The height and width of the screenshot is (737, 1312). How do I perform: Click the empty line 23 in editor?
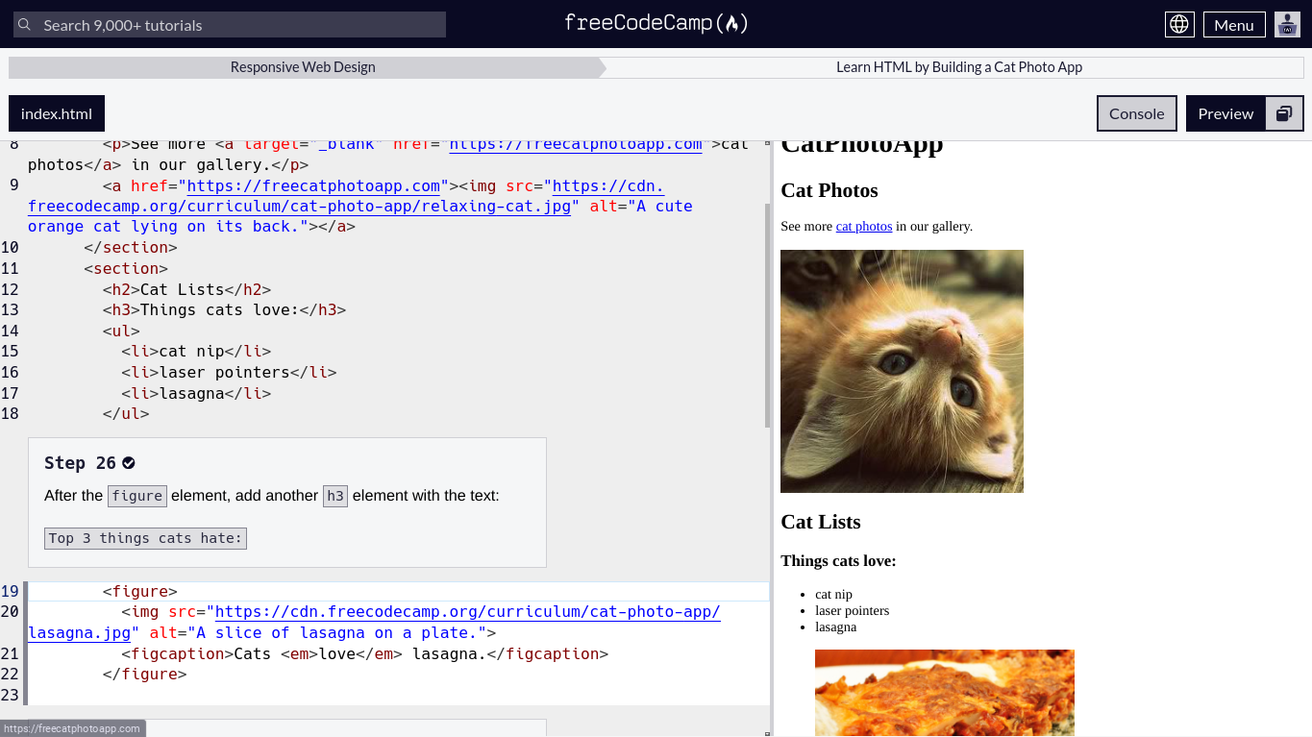pos(384,695)
